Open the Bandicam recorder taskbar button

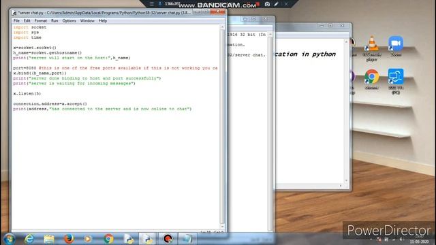click(168, 239)
